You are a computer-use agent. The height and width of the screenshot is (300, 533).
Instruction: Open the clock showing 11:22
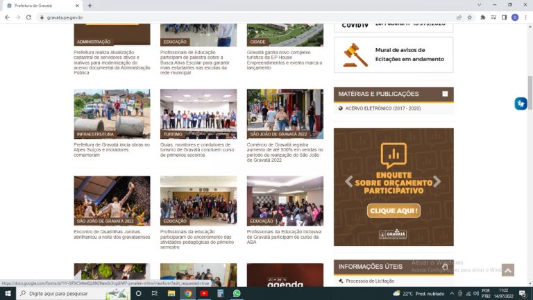[503, 293]
